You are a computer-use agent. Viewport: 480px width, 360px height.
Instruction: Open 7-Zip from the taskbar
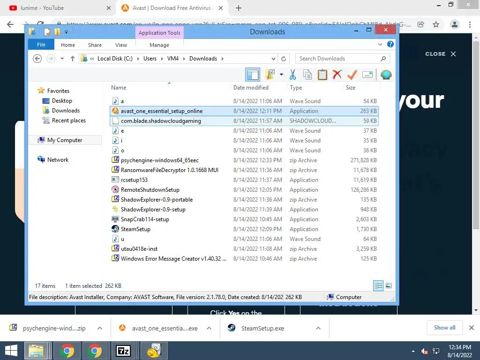[x=124, y=351]
